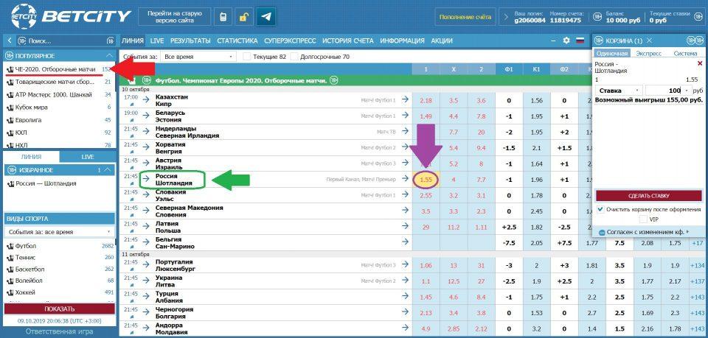Select the Экспресс tab in bet slip
Viewport: 708px width, 338px height.
pyautogui.click(x=648, y=53)
